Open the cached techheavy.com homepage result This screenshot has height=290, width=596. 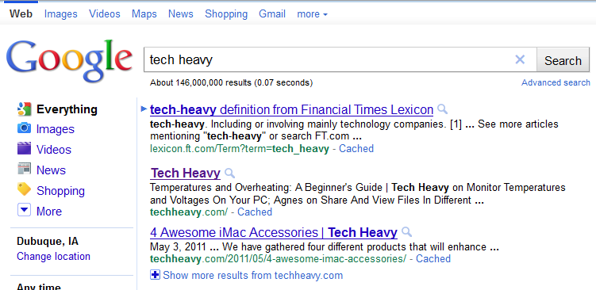point(255,212)
